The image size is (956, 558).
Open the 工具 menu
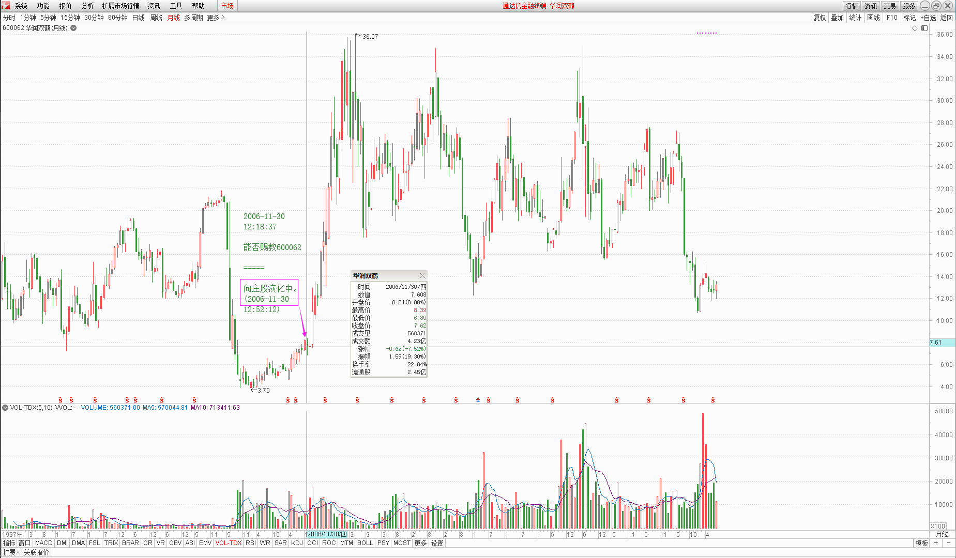pos(176,6)
